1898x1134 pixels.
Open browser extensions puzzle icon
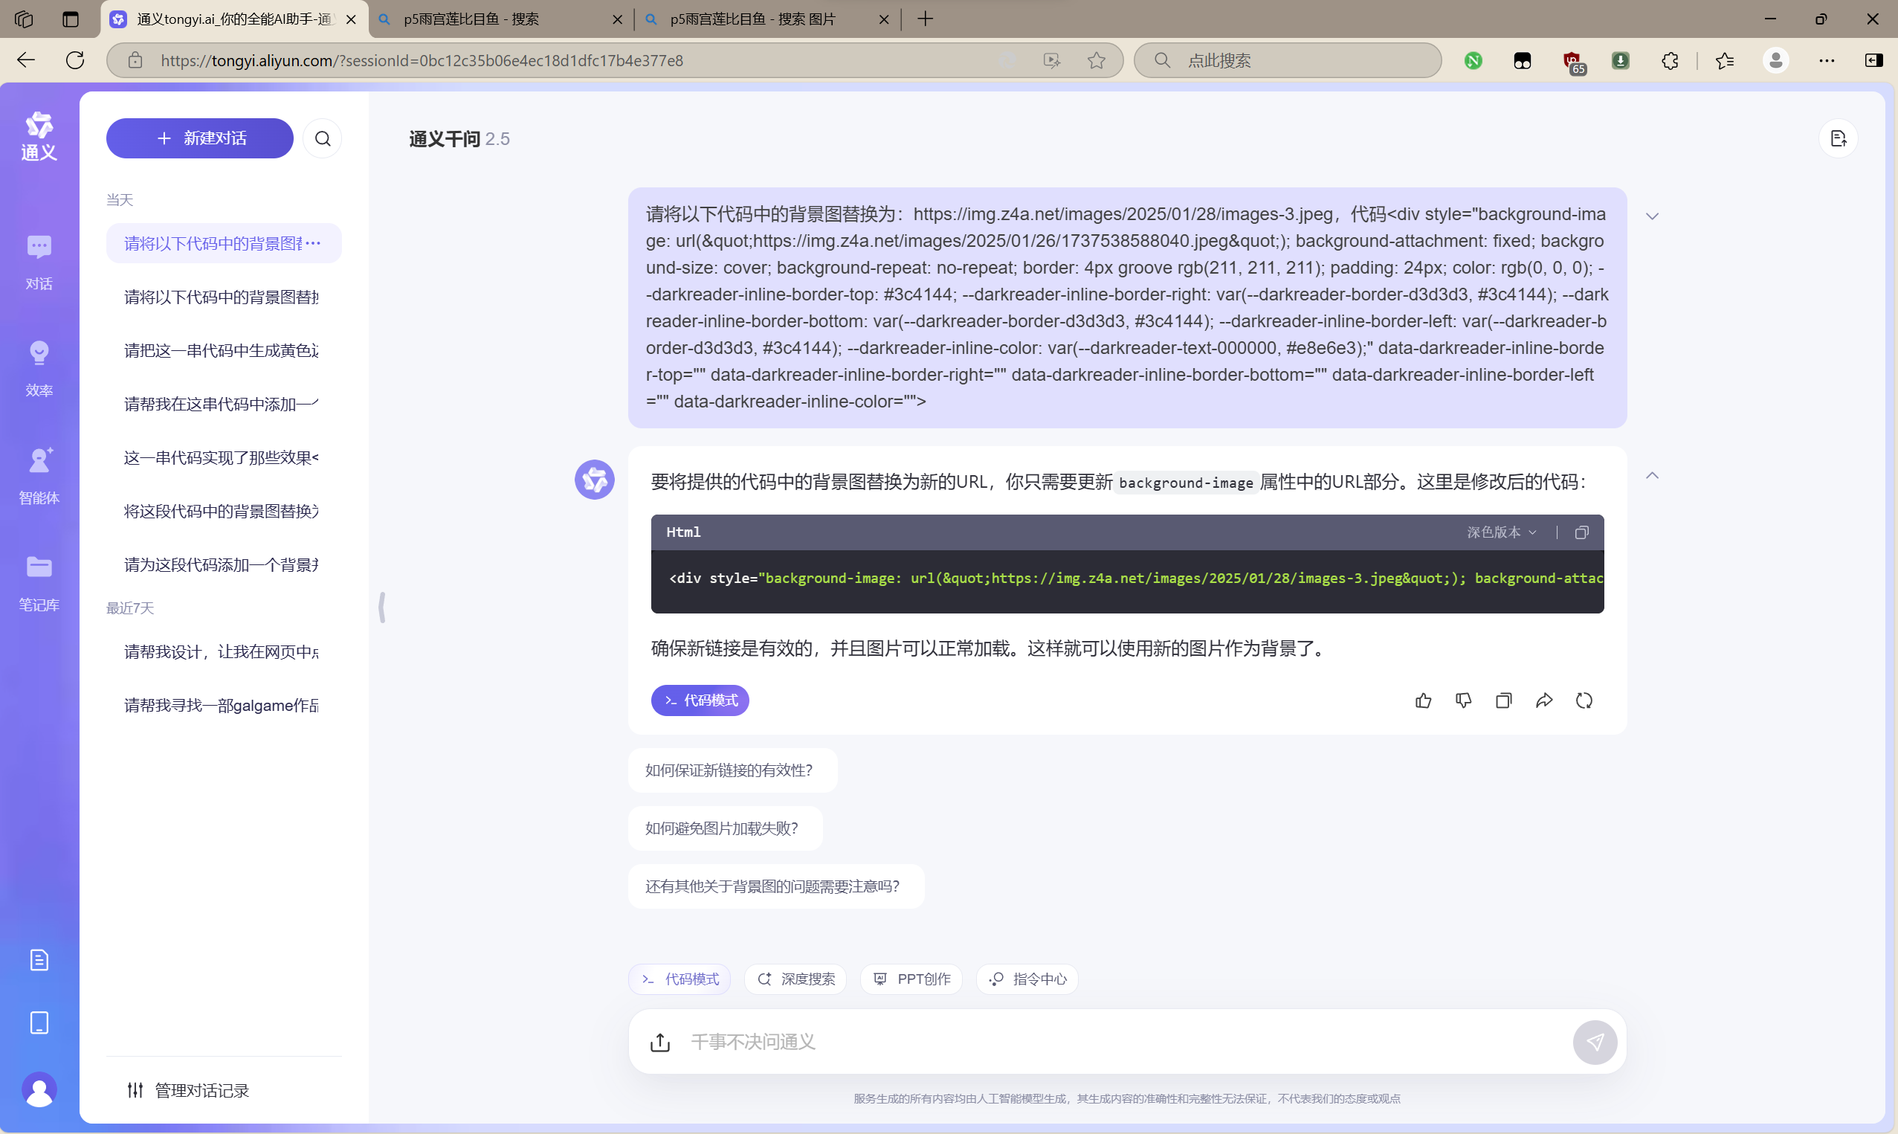pos(1670,60)
